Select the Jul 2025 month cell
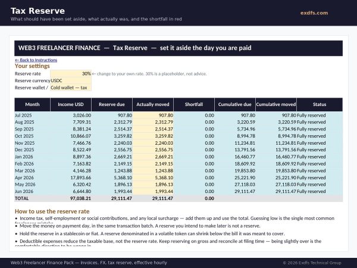 (x=32, y=116)
